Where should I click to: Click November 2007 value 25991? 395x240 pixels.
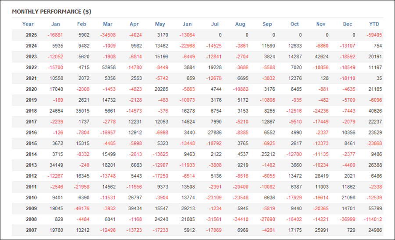coord(322,230)
